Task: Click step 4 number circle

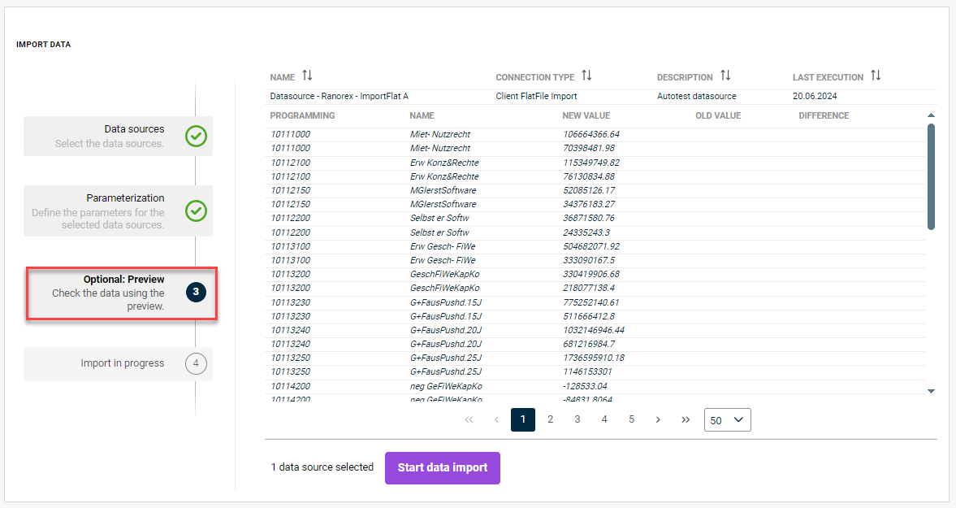Action: click(x=196, y=363)
